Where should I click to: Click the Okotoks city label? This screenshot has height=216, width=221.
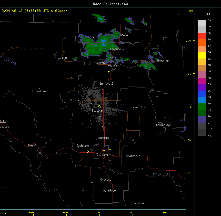coord(106,180)
